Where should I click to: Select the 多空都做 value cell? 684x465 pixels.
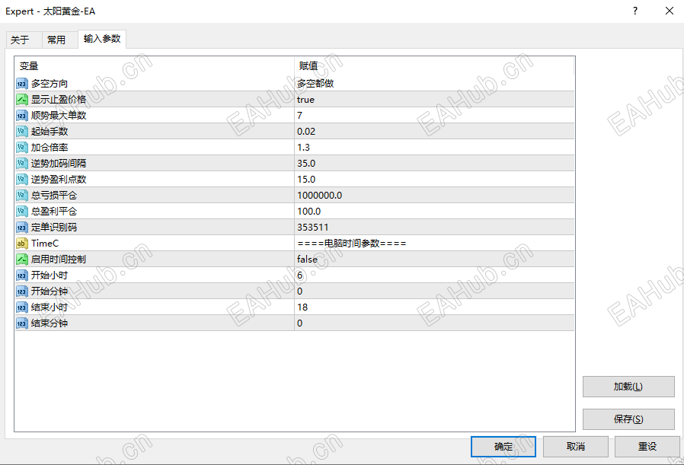(434, 84)
